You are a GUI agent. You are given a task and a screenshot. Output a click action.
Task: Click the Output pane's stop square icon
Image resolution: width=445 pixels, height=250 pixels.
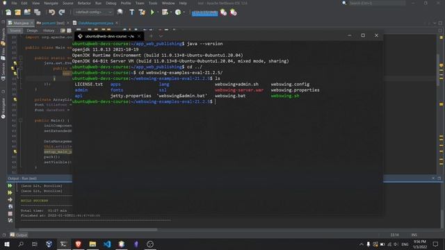pos(10,213)
